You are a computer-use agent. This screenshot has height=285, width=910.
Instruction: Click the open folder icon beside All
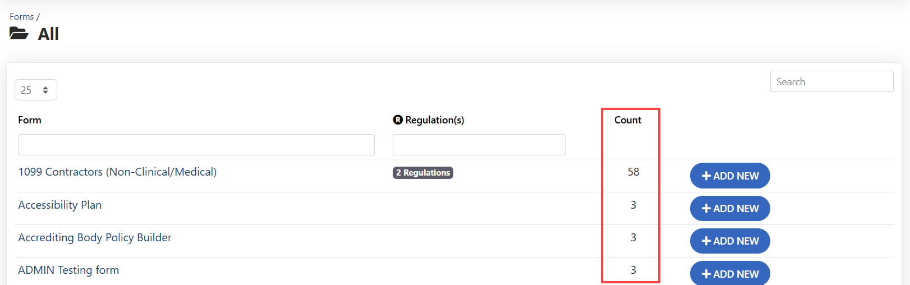[x=19, y=34]
